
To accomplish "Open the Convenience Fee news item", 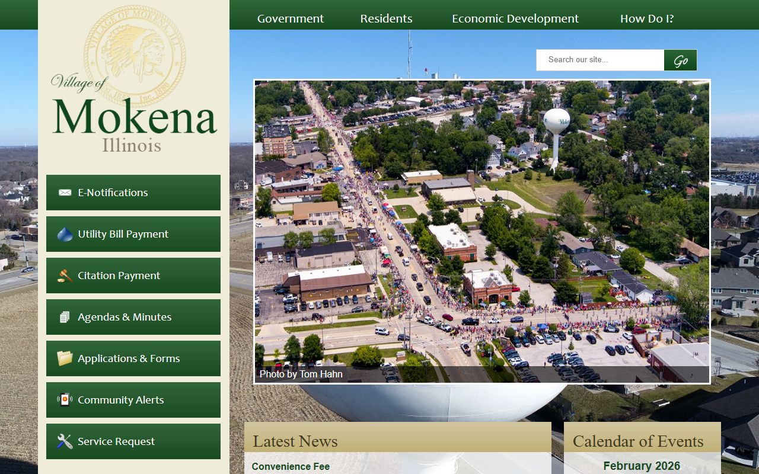I will click(x=291, y=467).
